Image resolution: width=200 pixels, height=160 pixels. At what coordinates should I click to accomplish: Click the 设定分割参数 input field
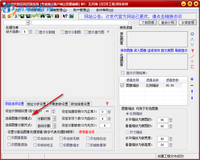point(105,126)
